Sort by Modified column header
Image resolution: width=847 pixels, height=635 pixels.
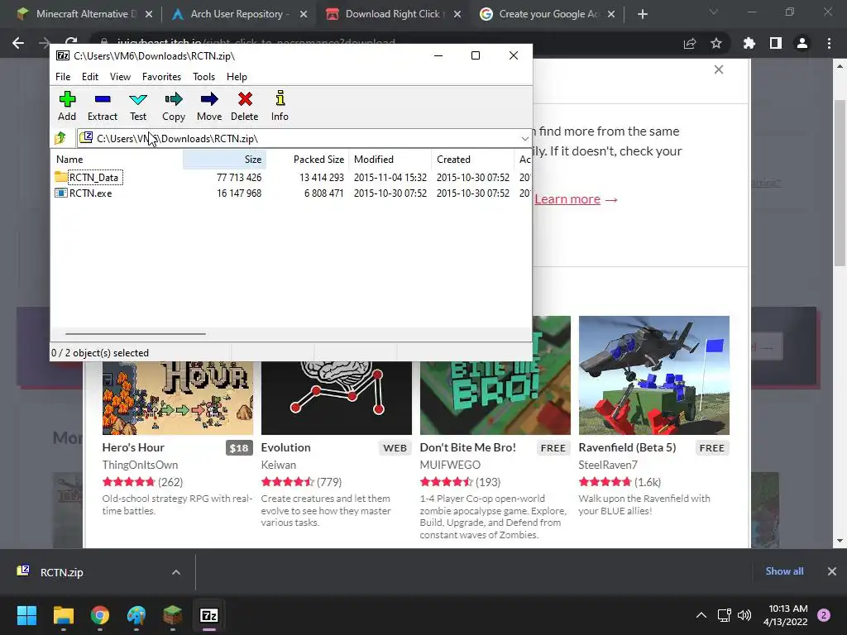tap(390, 160)
